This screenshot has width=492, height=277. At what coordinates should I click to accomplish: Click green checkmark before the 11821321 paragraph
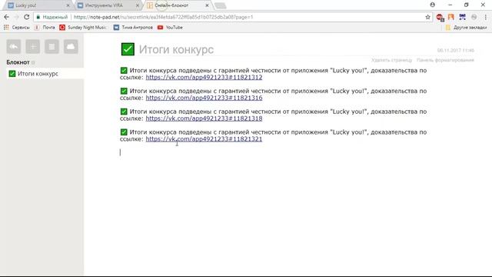point(124,132)
